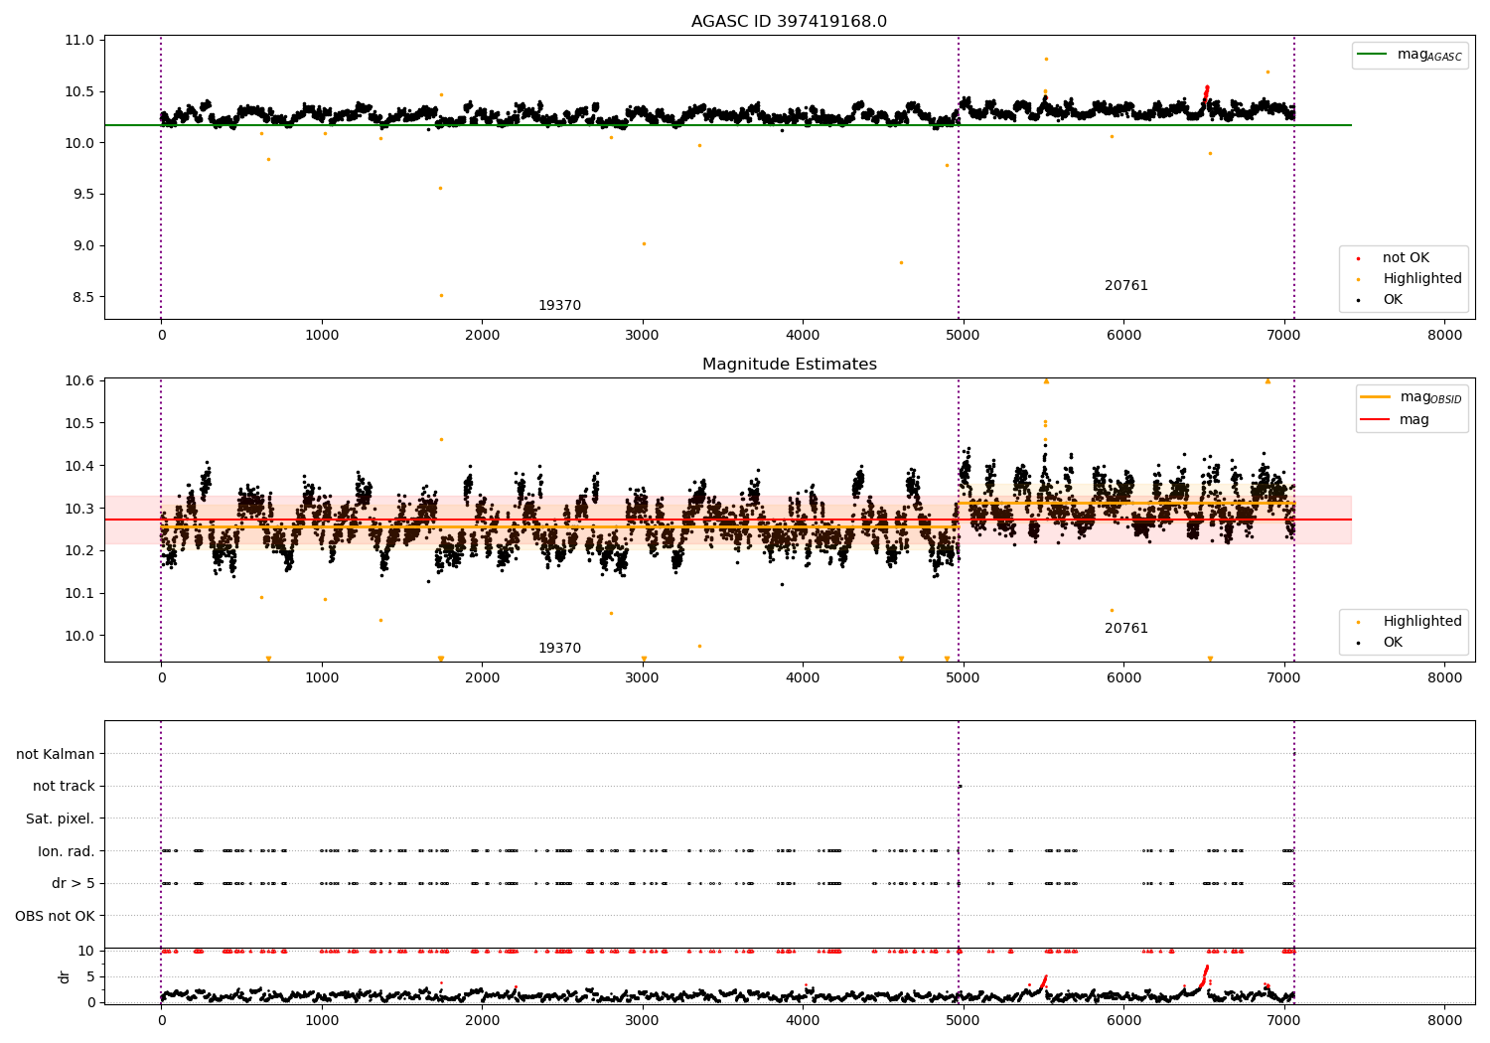
Task: Click the red line sample beside 'mag' legend
Action: pos(1376,420)
